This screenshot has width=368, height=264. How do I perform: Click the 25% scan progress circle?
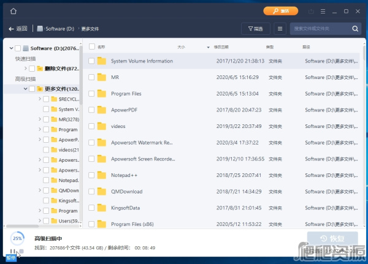pyautogui.click(x=17, y=238)
